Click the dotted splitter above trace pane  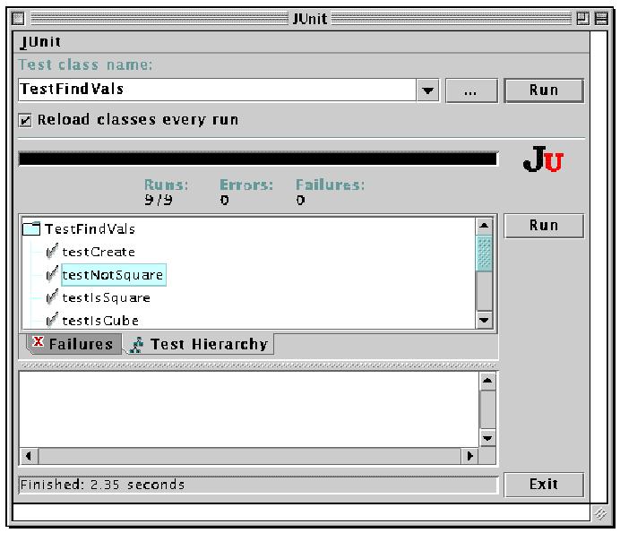pyautogui.click(x=258, y=365)
